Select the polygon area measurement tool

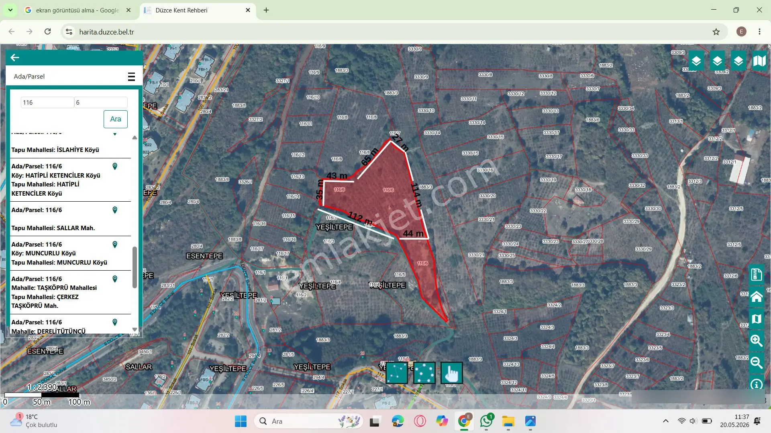coord(424,373)
